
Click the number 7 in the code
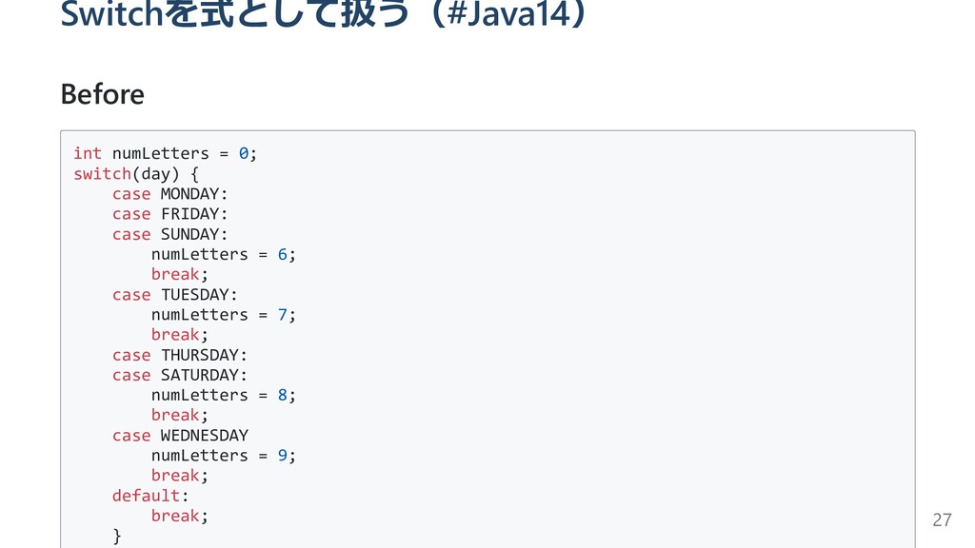click(x=282, y=314)
